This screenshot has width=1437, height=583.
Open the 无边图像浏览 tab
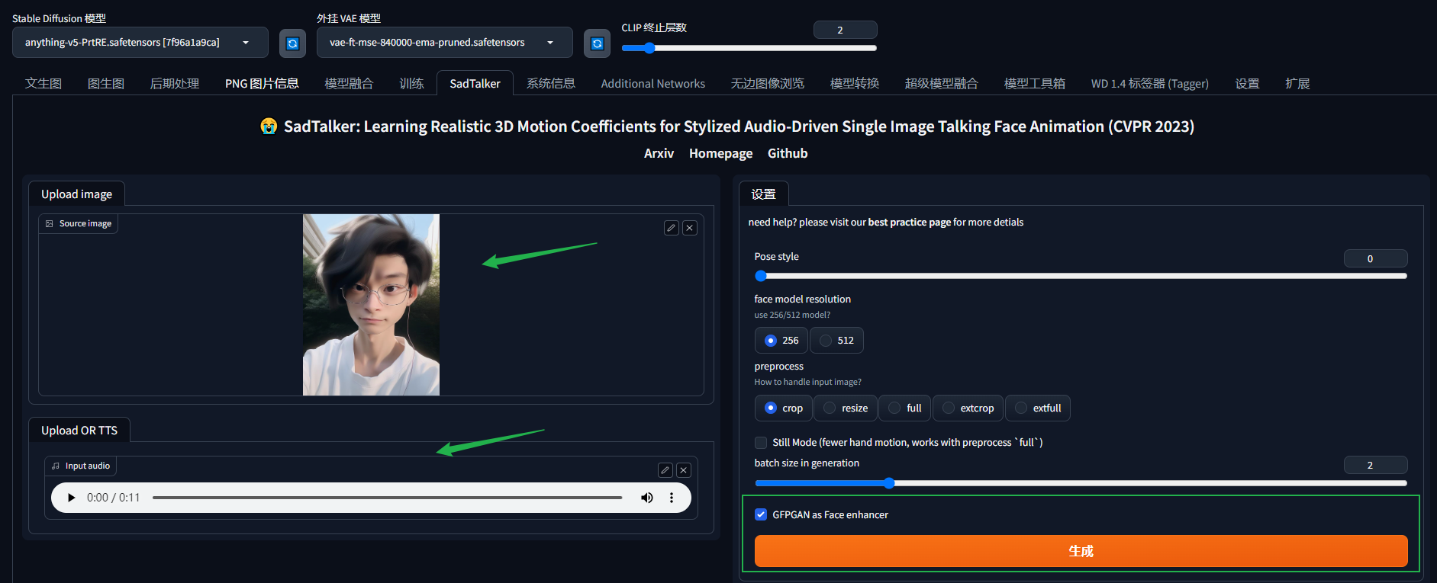click(x=768, y=84)
